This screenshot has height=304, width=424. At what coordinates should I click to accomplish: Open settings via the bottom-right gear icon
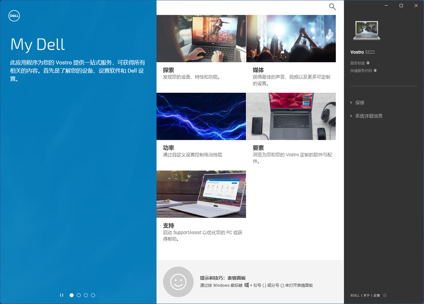(385, 296)
